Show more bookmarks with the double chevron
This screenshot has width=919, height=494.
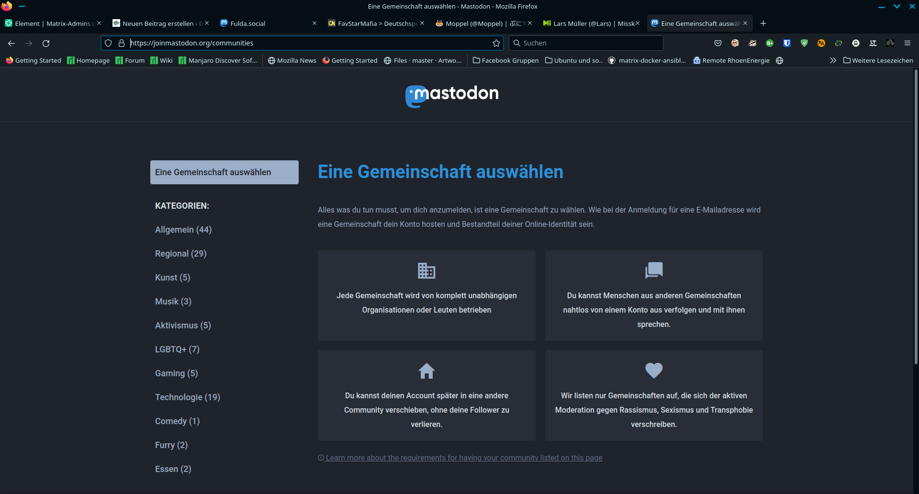tap(833, 60)
